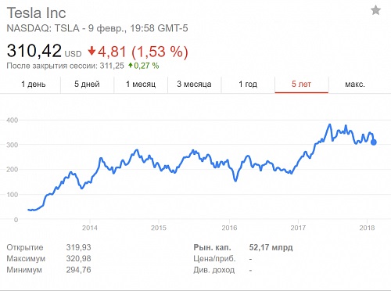
Task: Click the red down arrow icon
Action: pos(91,51)
